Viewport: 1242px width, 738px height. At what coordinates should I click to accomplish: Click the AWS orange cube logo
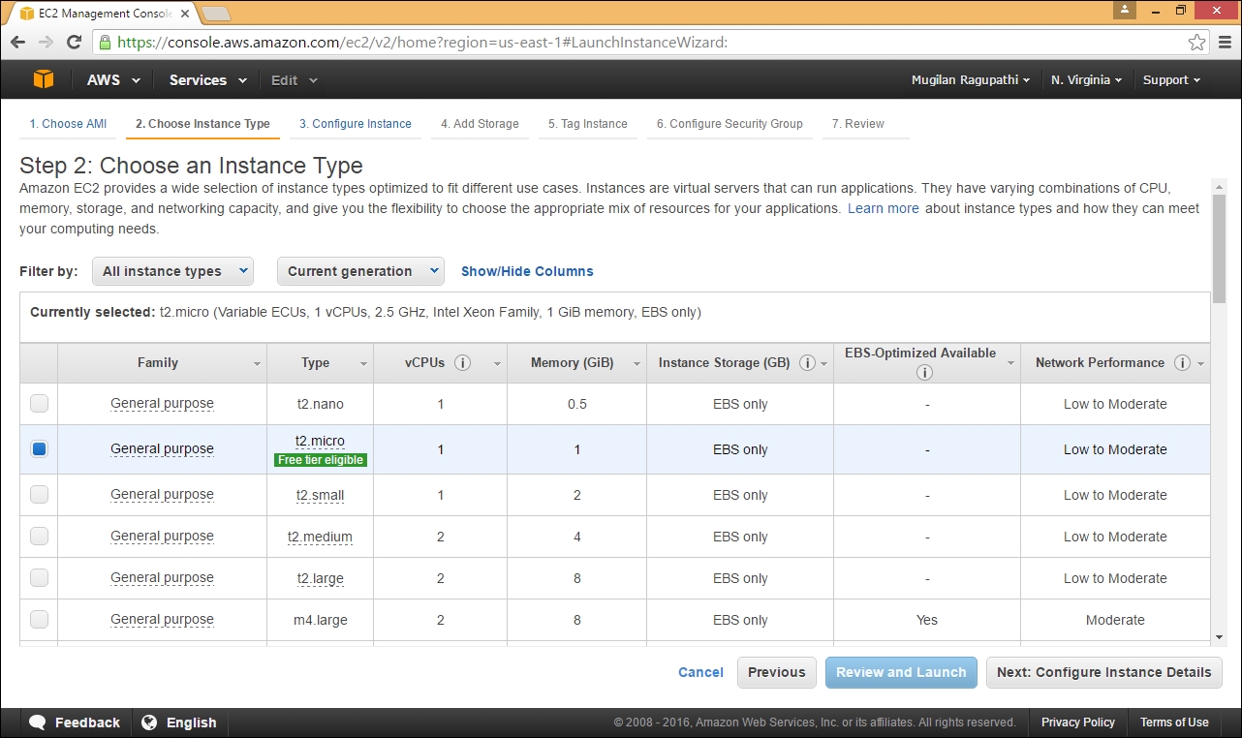pyautogui.click(x=44, y=79)
